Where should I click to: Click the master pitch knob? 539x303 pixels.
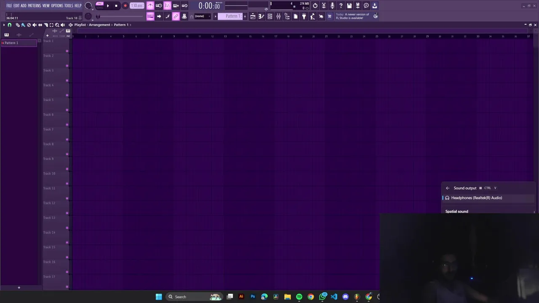[x=88, y=16]
